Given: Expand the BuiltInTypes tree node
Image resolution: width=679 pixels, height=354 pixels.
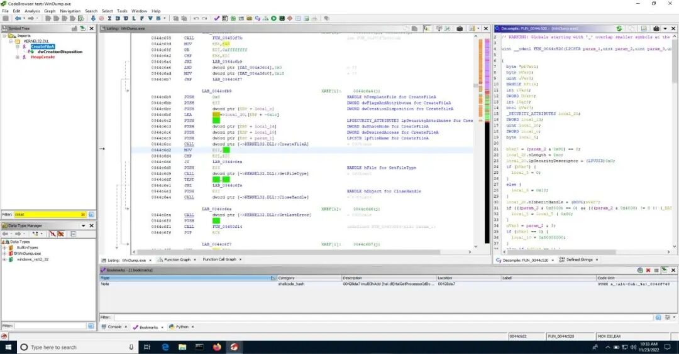Looking at the screenshot, I should [x=4, y=247].
